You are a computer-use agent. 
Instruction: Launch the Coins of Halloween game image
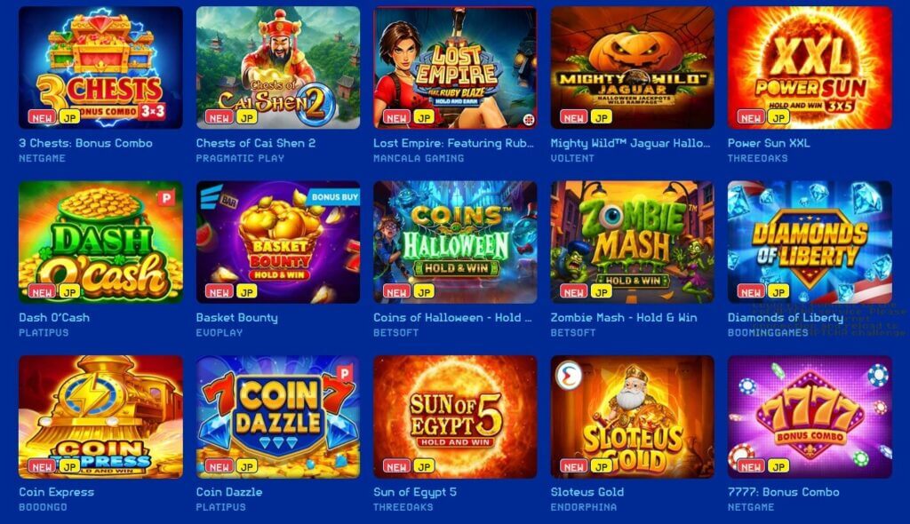(x=455, y=242)
